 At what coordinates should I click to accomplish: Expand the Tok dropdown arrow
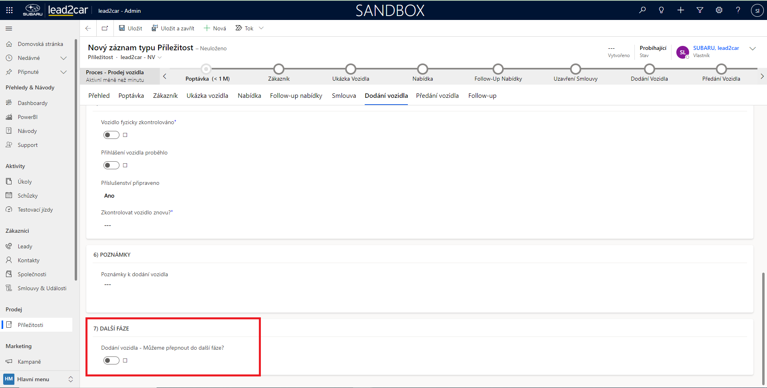[x=261, y=28]
